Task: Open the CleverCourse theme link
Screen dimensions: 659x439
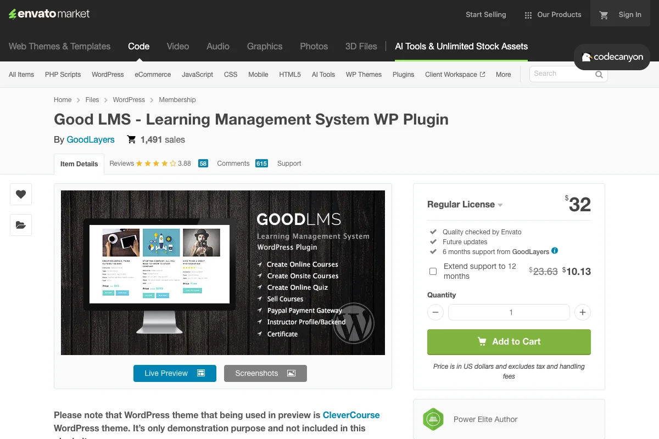Action: pos(351,415)
